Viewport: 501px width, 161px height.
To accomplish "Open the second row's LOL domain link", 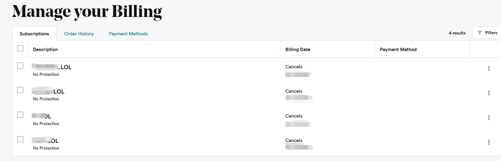I will tap(48, 92).
